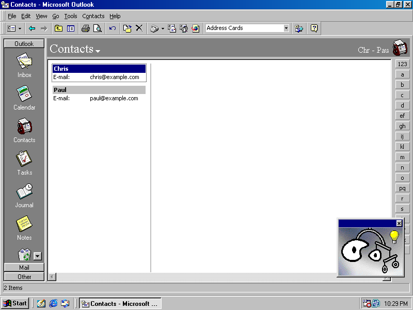Click the Up One Level folder icon
Screen dimensions: 413x310
[58, 28]
